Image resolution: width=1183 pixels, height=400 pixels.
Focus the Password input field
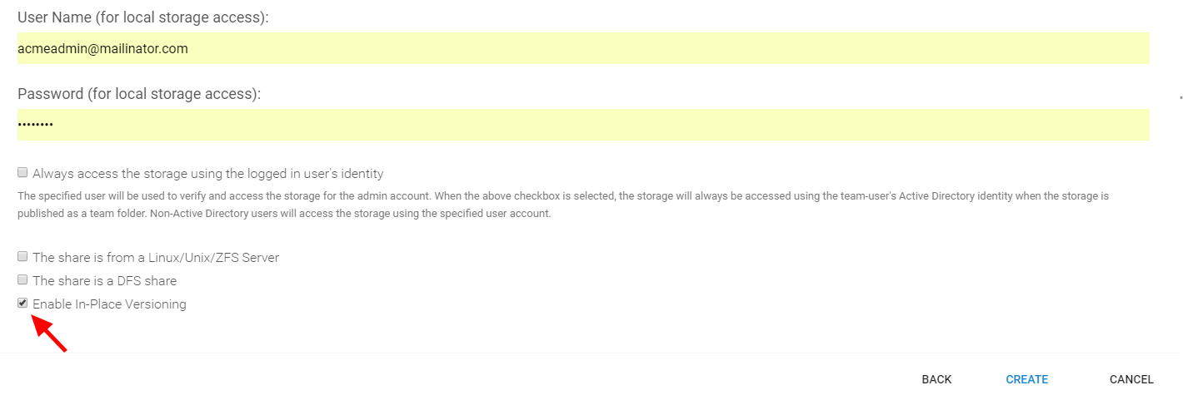pos(583,125)
